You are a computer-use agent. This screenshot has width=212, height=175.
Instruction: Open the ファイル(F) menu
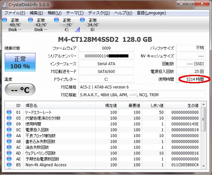pyautogui.click(x=15, y=13)
